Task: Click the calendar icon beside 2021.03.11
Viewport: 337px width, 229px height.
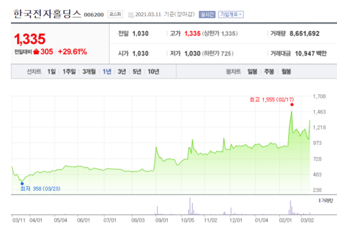Action: coord(131,15)
